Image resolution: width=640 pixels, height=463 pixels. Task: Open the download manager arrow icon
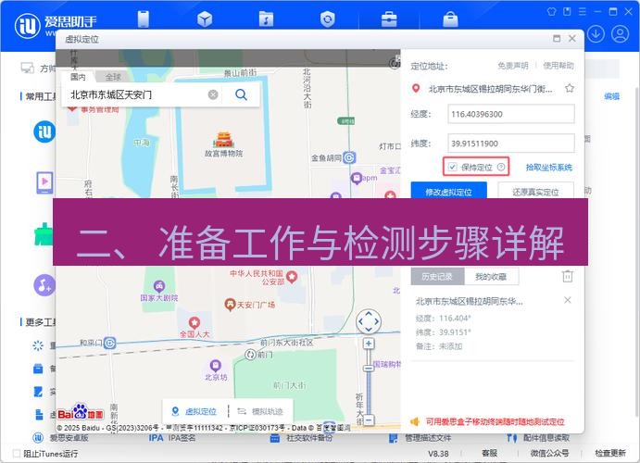point(596,34)
